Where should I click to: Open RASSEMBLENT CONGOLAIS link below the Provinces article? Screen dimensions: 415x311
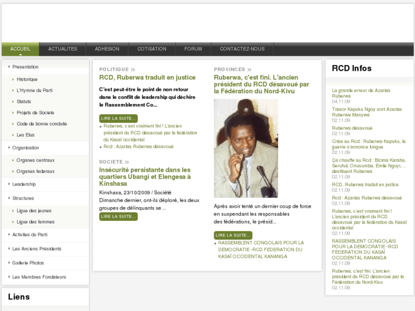point(261,249)
